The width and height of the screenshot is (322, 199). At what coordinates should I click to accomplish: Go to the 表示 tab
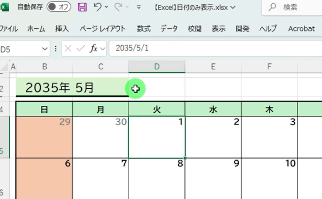[218, 29]
